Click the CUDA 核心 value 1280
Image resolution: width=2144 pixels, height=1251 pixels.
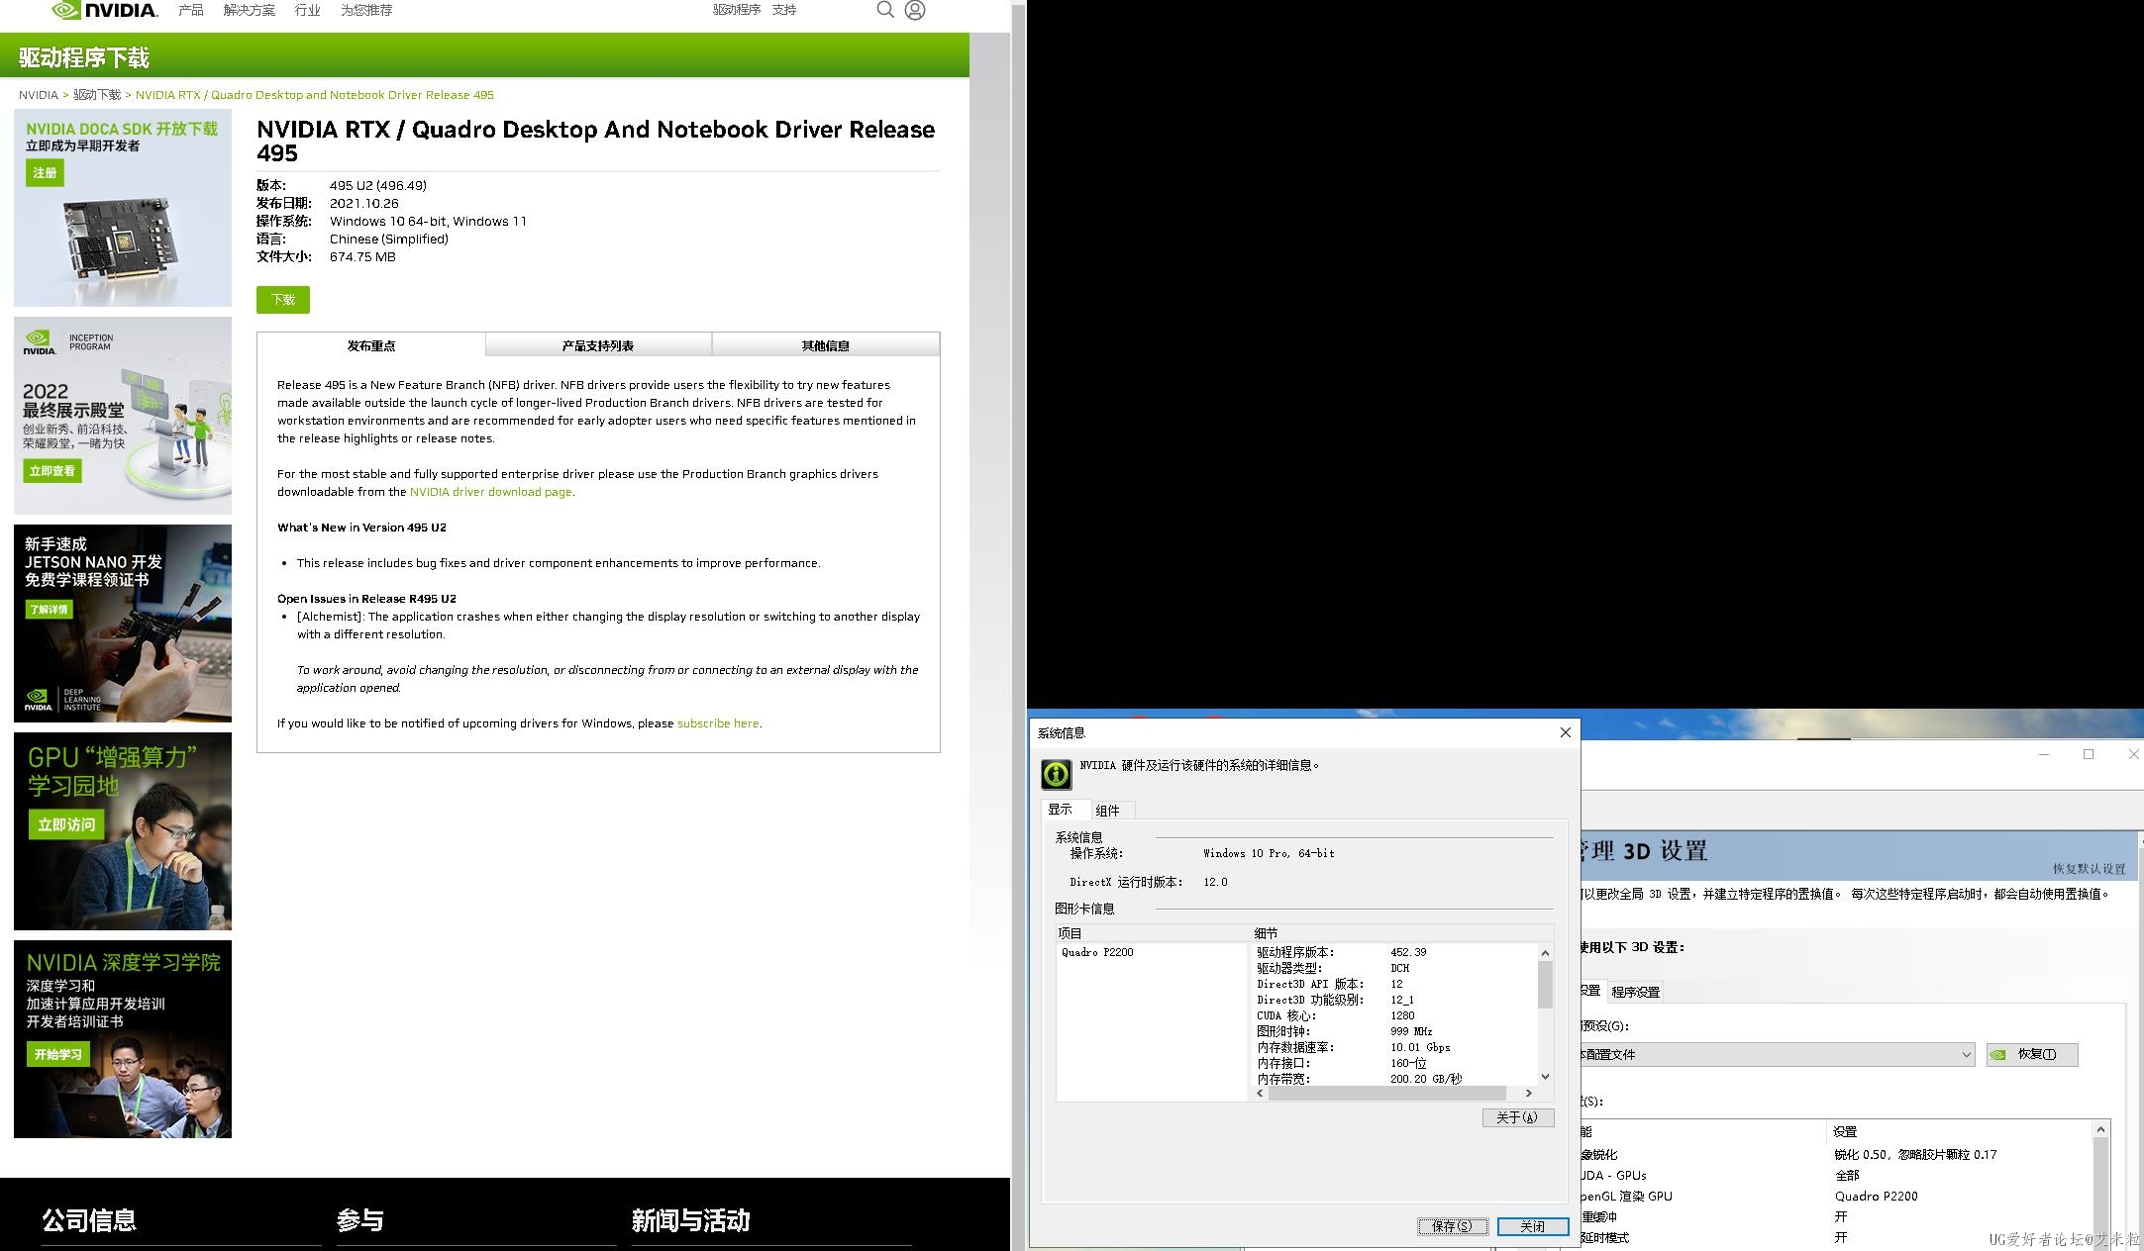click(1402, 1015)
